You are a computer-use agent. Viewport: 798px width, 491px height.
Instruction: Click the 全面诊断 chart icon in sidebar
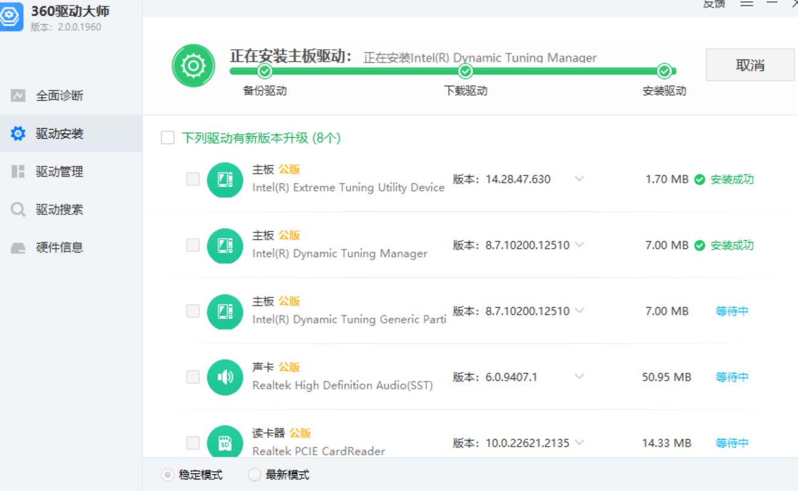18,95
